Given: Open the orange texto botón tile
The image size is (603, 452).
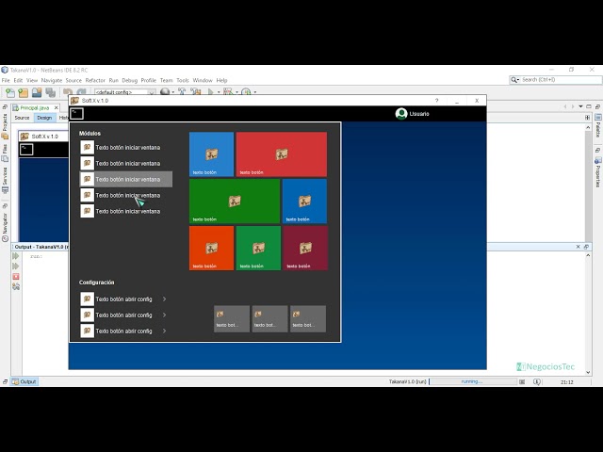Looking at the screenshot, I should click(x=211, y=248).
